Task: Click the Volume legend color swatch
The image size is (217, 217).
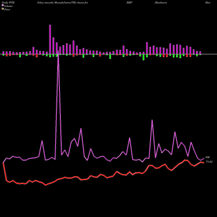Action: (x=3, y=5)
